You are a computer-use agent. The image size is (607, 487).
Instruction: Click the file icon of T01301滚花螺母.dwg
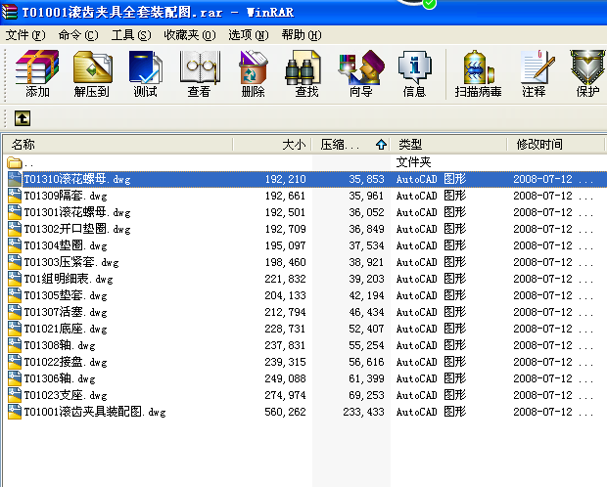click(15, 212)
